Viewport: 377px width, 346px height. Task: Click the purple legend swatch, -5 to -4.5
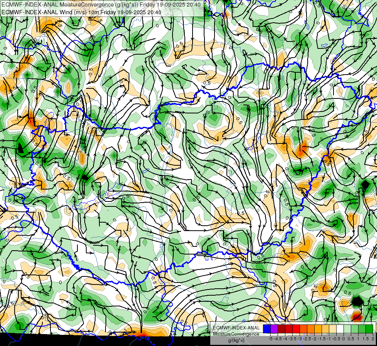pos(274,329)
